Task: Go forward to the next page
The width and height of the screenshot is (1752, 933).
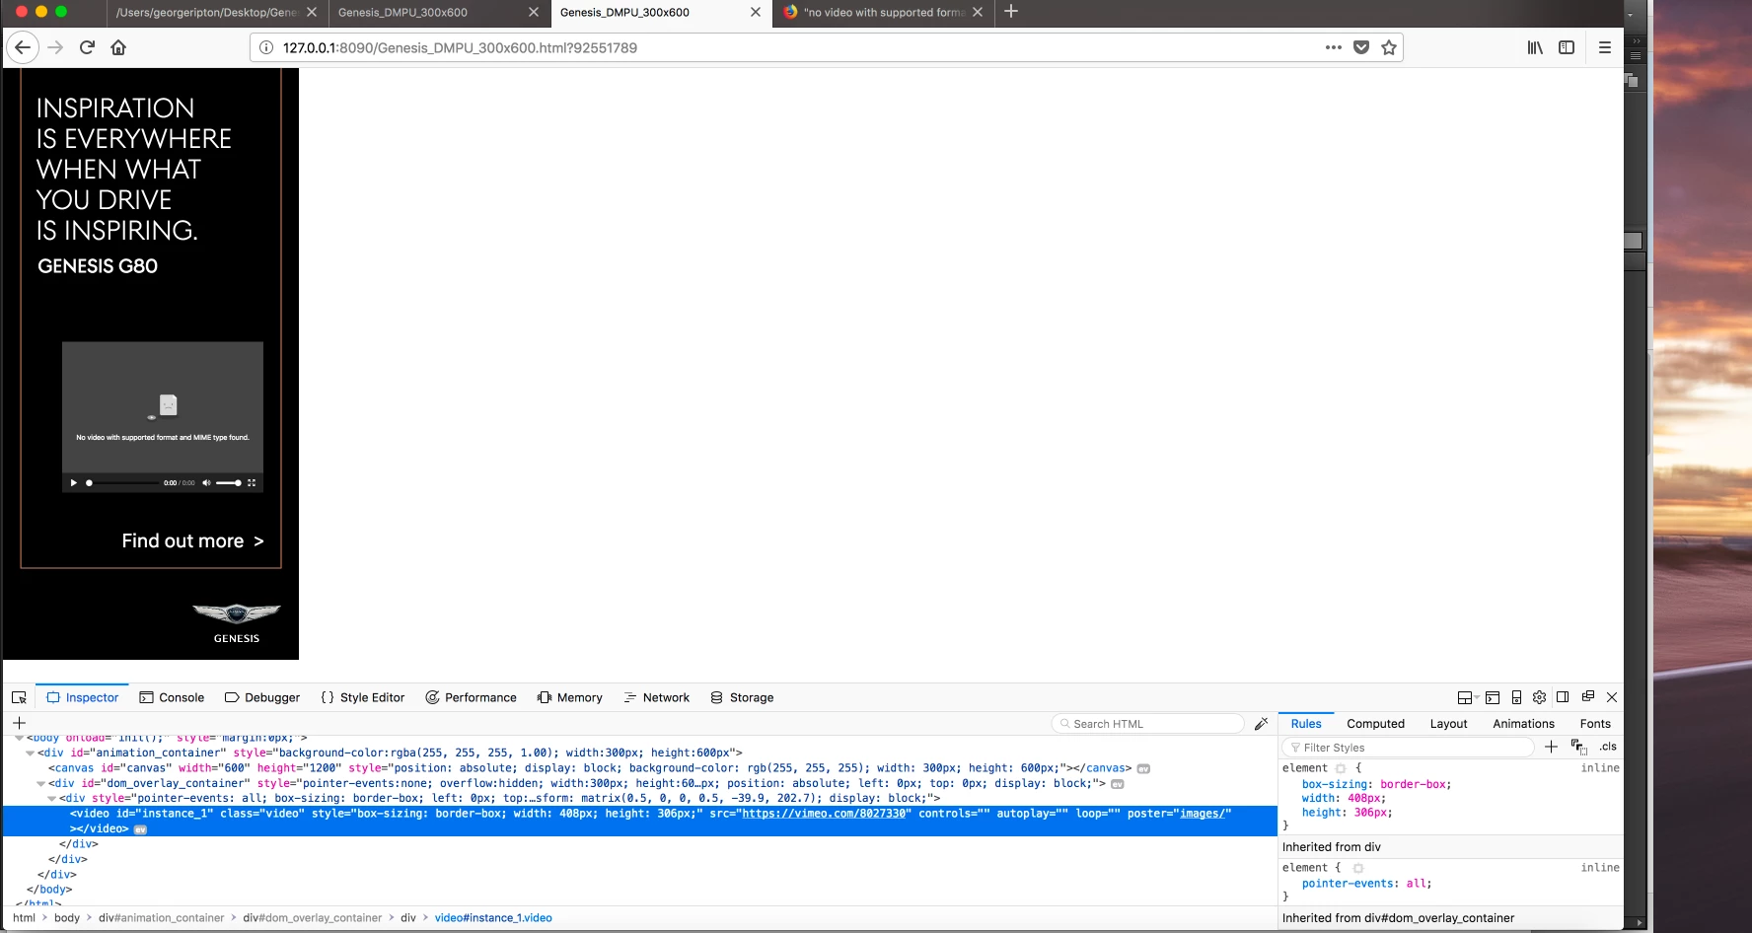Action: point(55,47)
